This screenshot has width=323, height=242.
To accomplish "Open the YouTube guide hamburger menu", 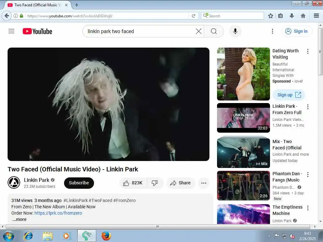I will [11, 31].
